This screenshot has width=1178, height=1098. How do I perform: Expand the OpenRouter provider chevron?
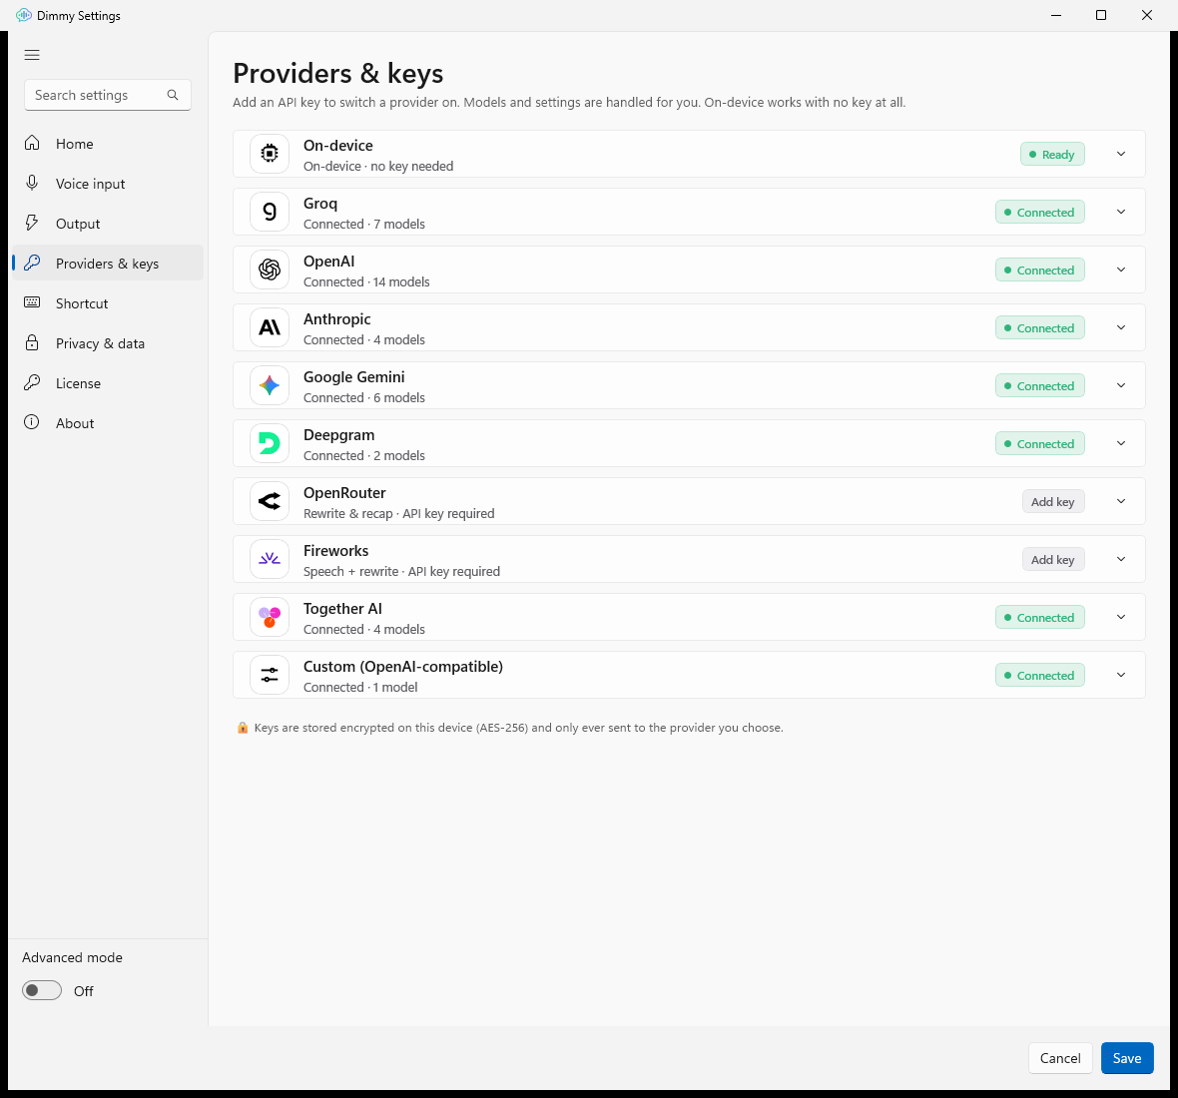tap(1121, 501)
